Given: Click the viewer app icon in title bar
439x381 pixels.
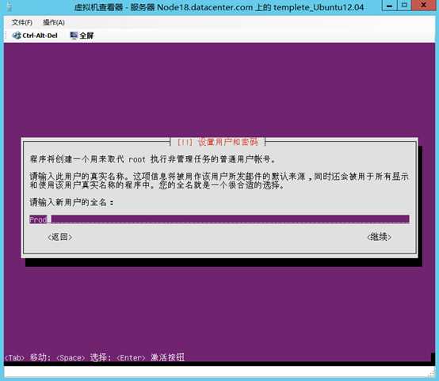Looking at the screenshot, I should click(x=10, y=6).
